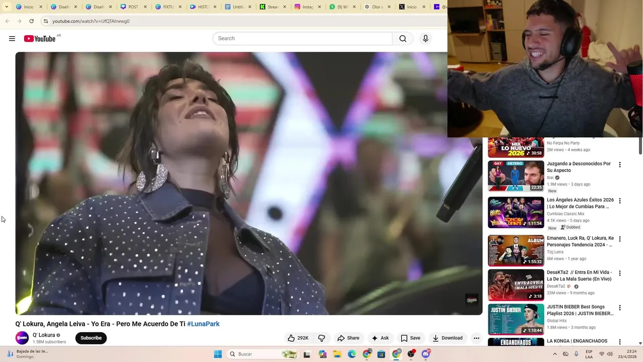
Task: Open more options for JUSTIN BIEBER Best Songs
Action: (x=620, y=307)
